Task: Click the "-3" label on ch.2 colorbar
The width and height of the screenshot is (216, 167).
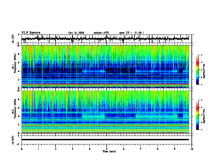Action: 201,100
